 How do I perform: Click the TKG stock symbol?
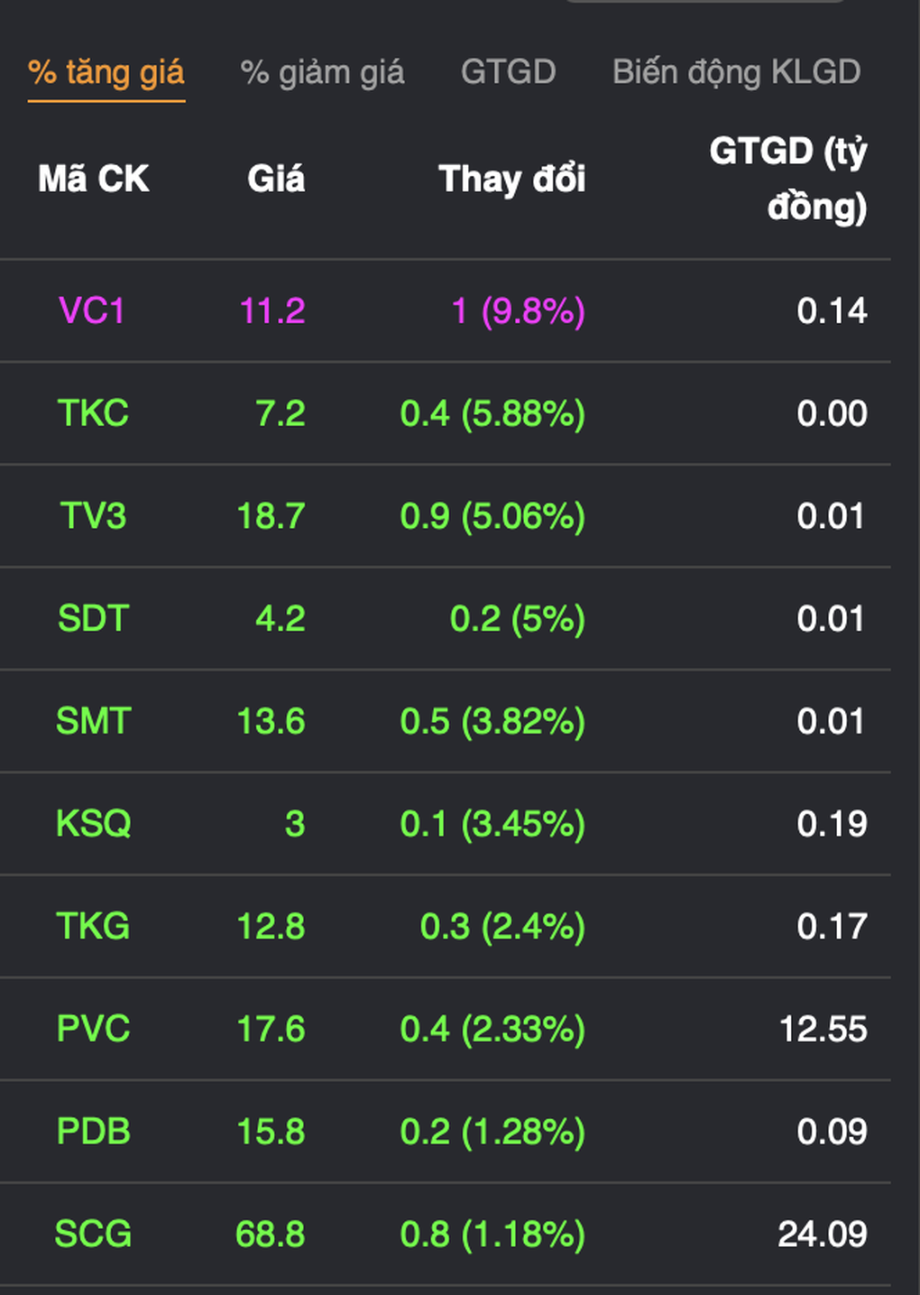(x=93, y=927)
